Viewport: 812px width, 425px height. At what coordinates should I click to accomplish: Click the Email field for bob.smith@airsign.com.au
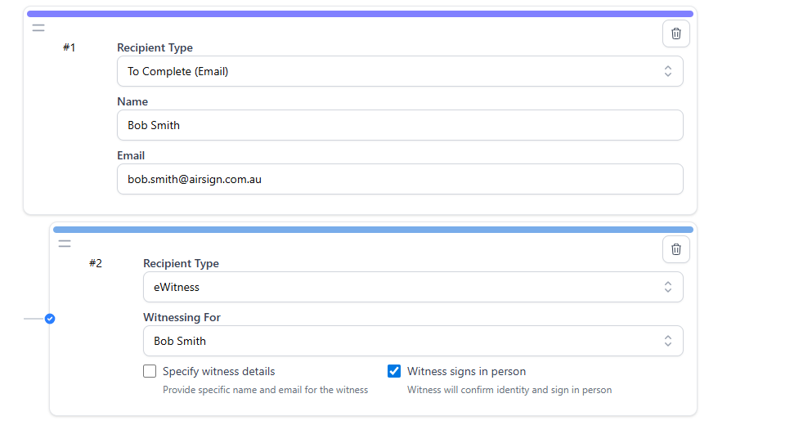400,179
